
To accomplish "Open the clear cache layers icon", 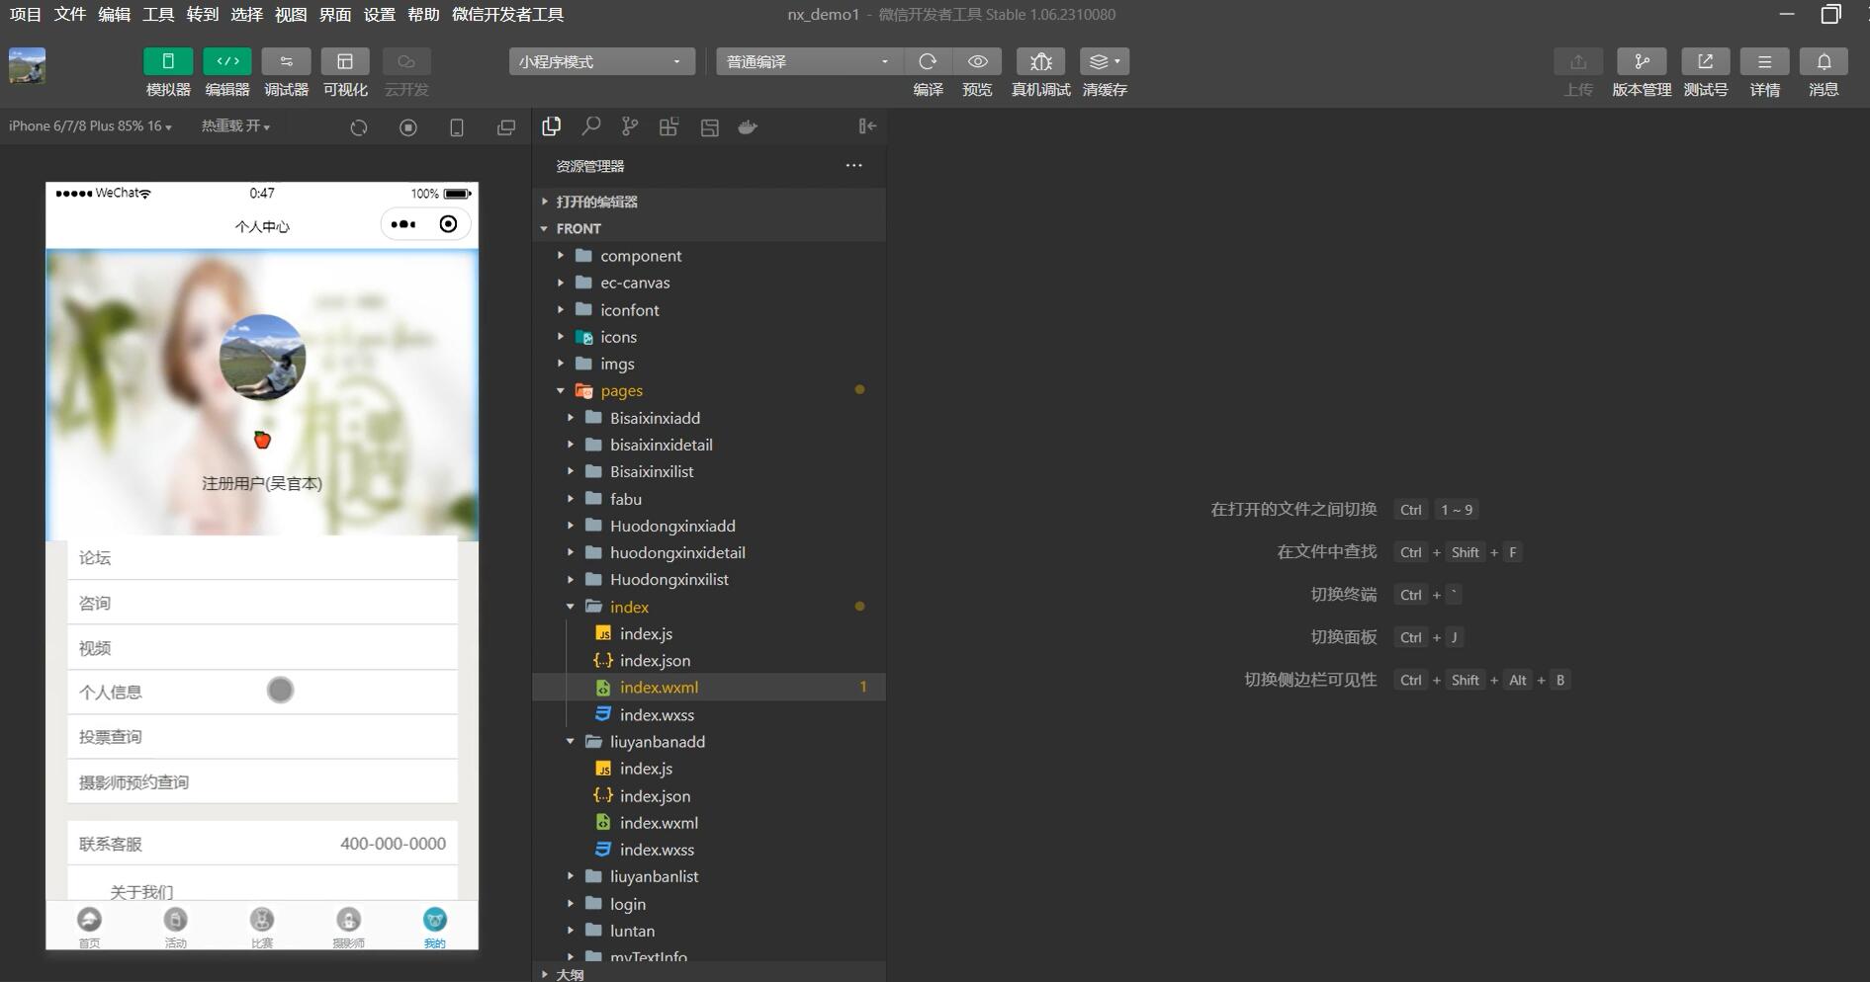I will pyautogui.click(x=1104, y=62).
